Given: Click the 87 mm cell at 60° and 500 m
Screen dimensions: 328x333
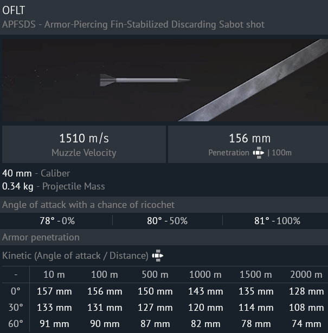Looking at the screenshot, I should click(x=155, y=324).
